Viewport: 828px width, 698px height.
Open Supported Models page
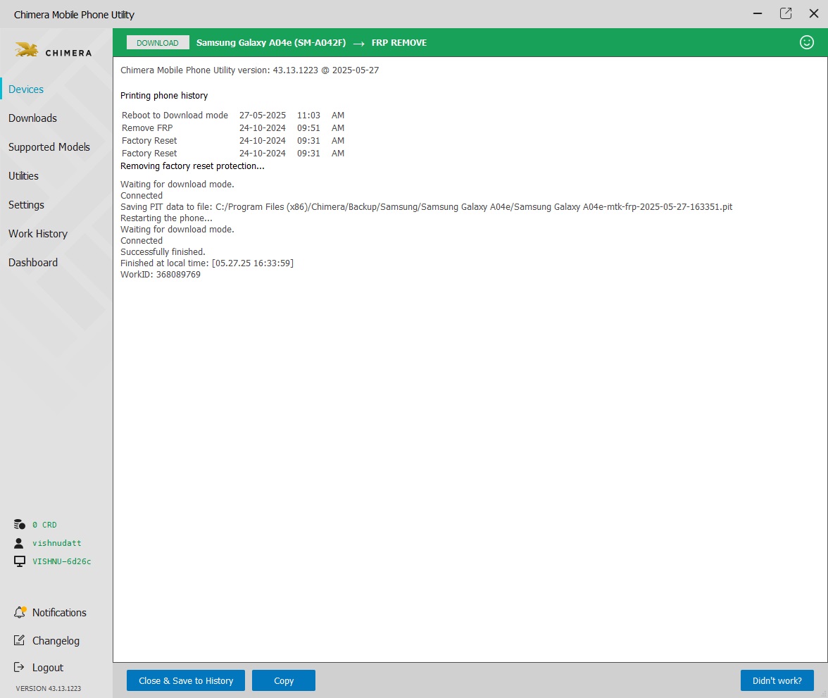pos(49,147)
